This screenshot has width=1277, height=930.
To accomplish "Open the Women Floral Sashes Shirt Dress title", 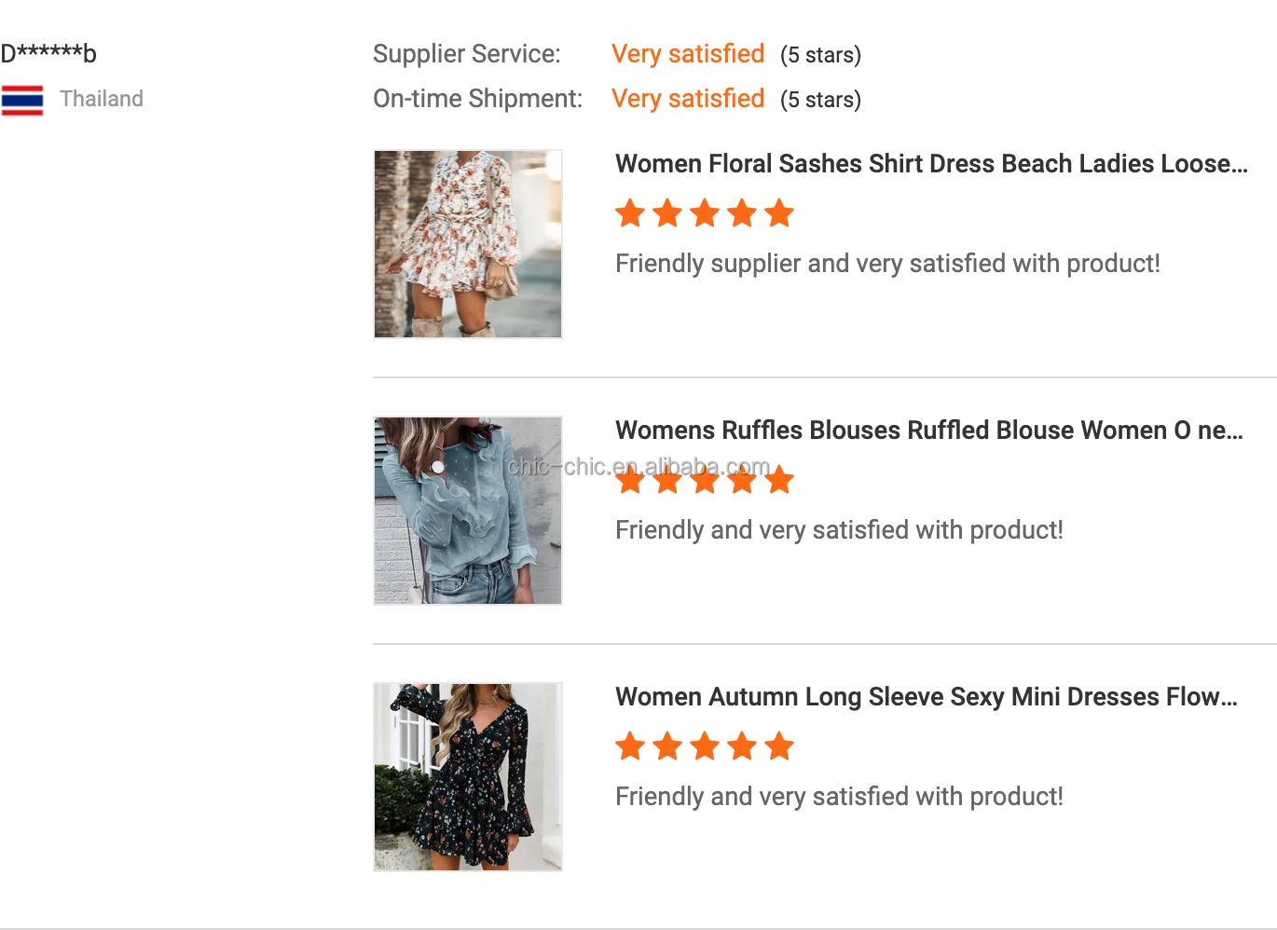I will coord(931,164).
